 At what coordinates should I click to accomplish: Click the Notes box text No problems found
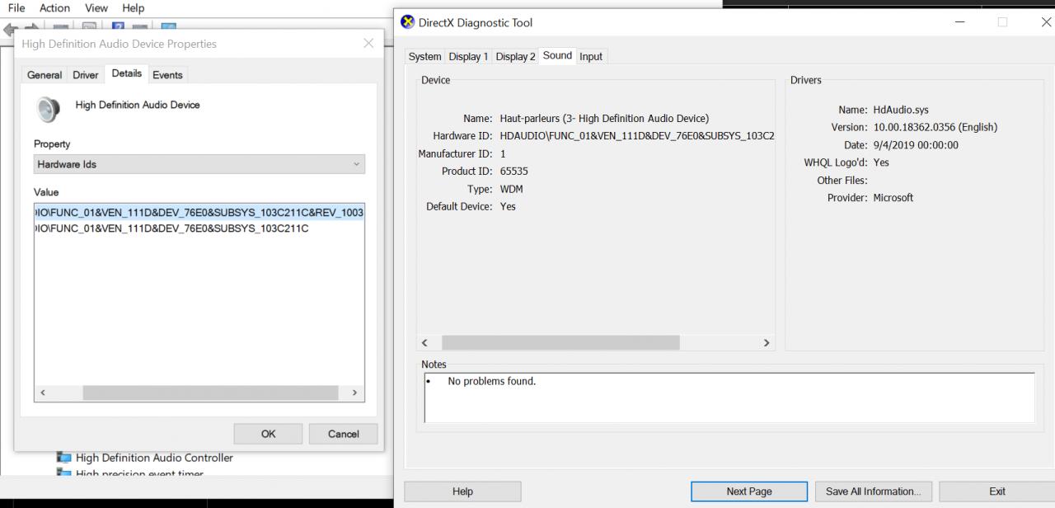point(492,381)
